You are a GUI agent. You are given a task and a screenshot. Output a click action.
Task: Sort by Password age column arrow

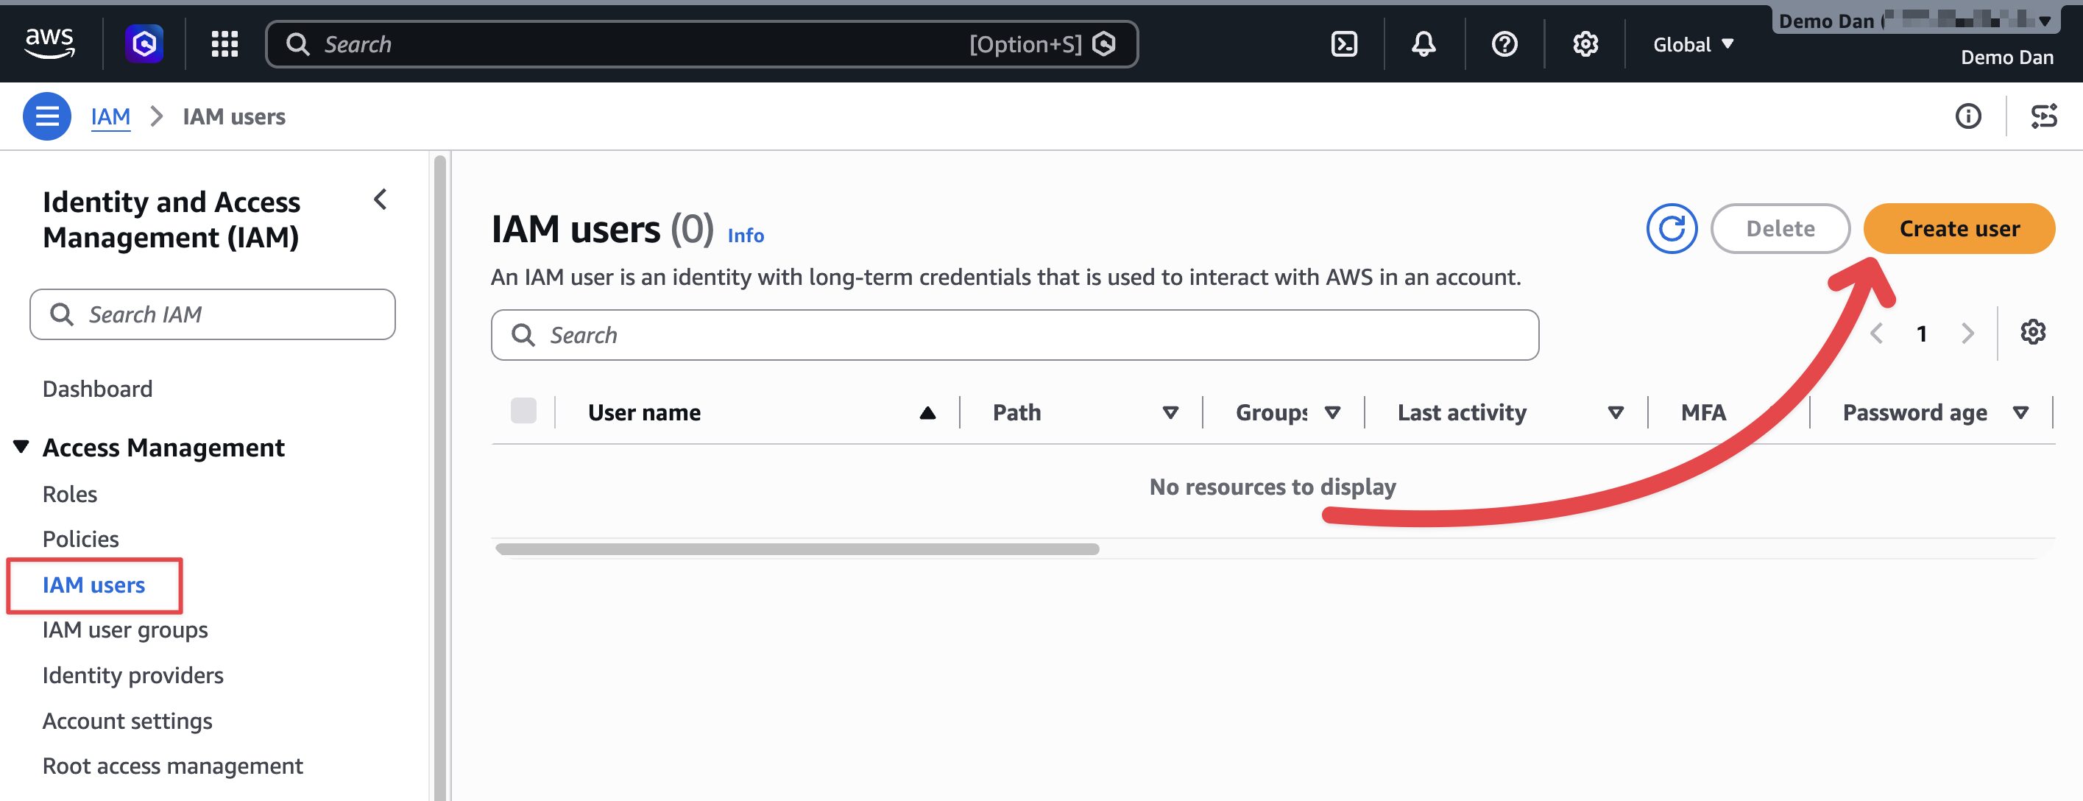pos(2020,412)
